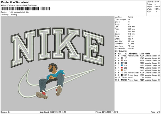This screenshot has height=114, width=161.
Task: Select the 'Down:' label
Action: pos(117,34)
